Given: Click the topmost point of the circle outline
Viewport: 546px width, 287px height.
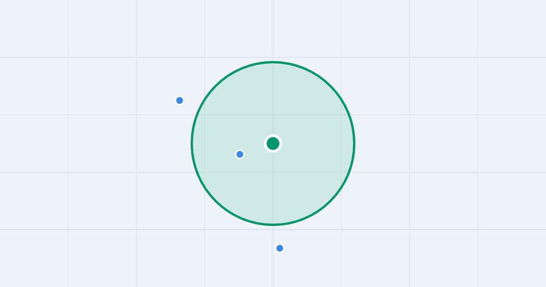Looking at the screenshot, I should pyautogui.click(x=273, y=62).
